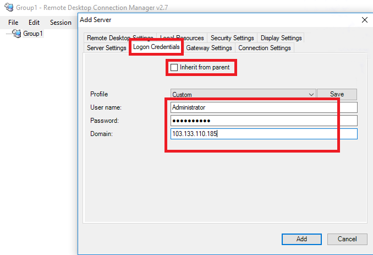Click the User name field with Administrator

pyautogui.click(x=264, y=107)
